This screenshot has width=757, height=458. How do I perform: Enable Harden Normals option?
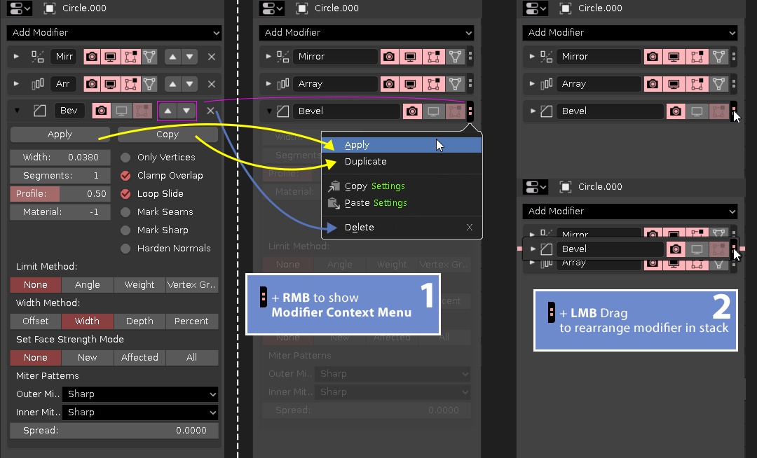(x=125, y=249)
